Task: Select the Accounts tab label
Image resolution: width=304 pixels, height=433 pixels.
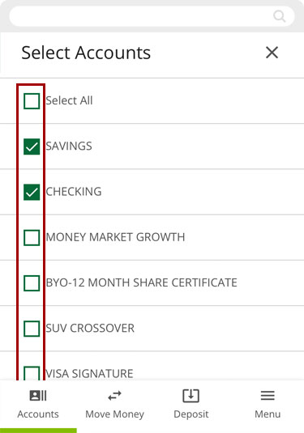Action: click(x=38, y=414)
